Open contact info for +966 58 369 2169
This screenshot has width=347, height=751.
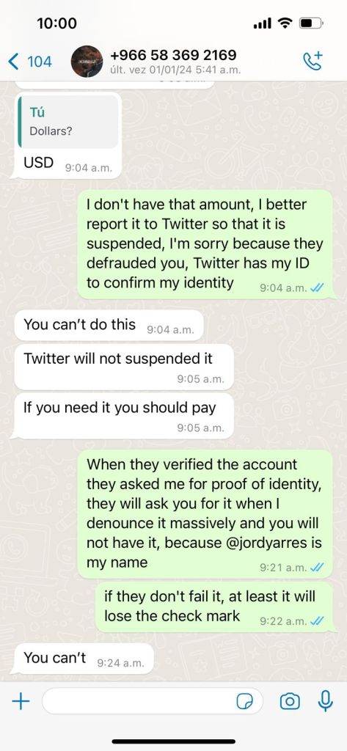pyautogui.click(x=173, y=55)
